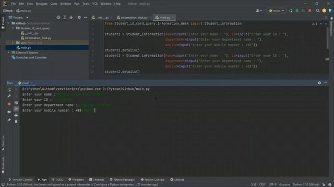Open the File menu

(x=13, y=4)
